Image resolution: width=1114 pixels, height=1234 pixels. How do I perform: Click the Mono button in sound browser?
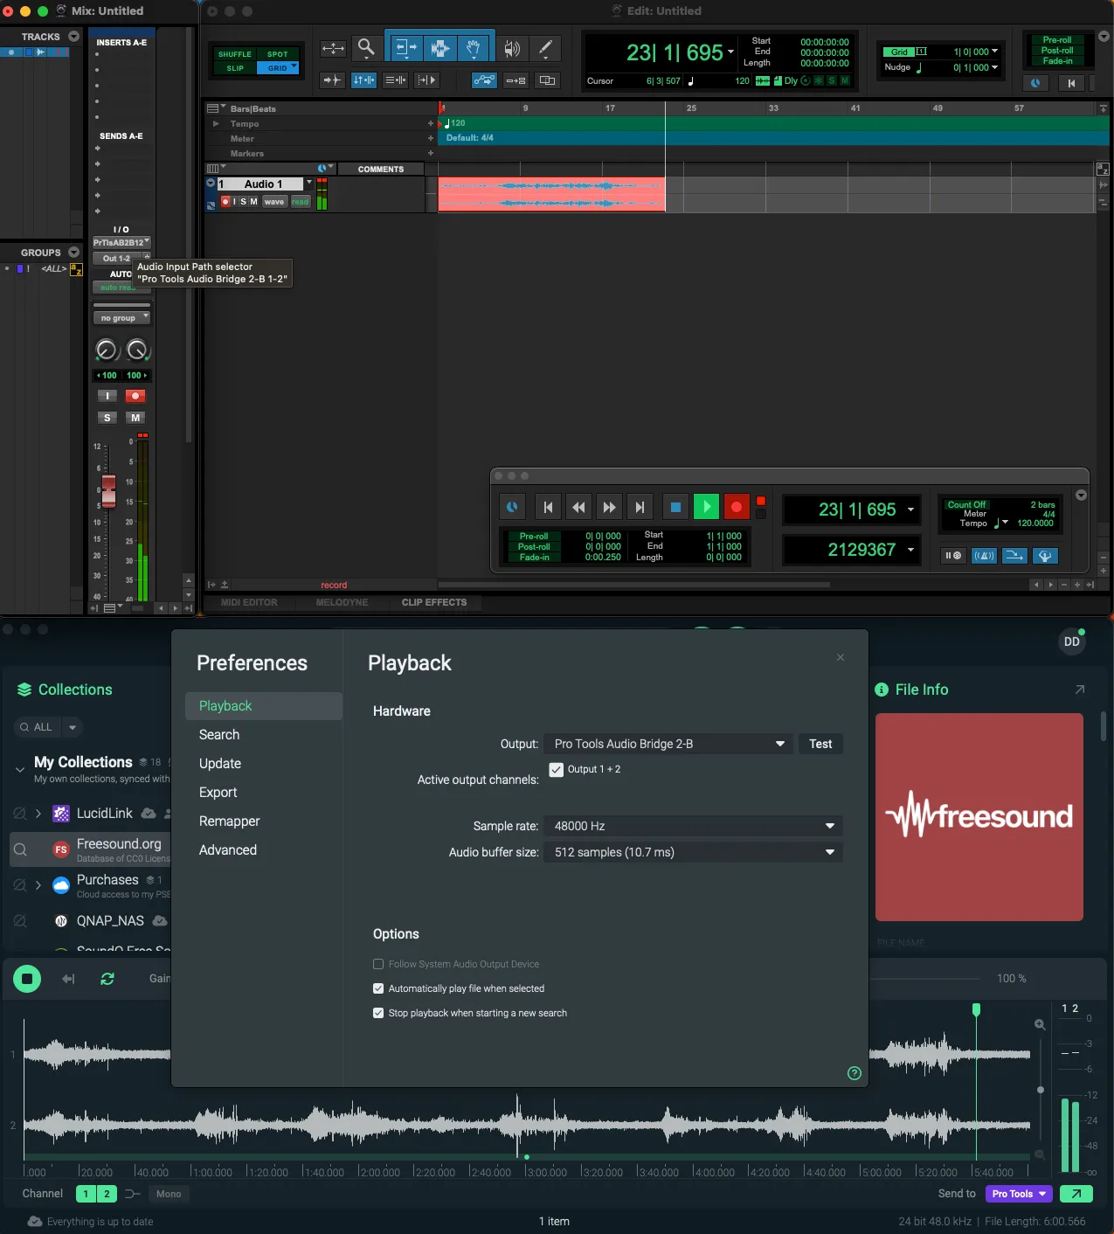coord(169,1194)
